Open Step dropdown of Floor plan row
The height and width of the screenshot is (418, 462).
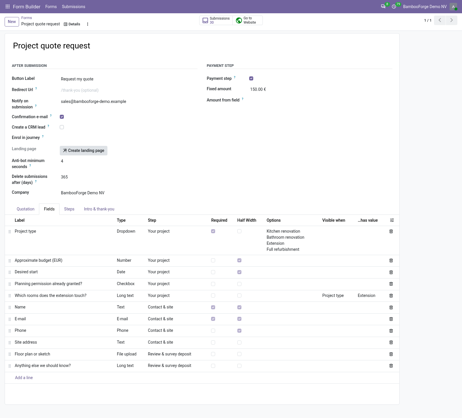(169, 354)
